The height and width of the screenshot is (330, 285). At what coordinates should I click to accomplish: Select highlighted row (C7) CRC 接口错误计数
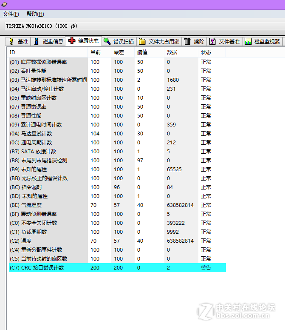117,268
